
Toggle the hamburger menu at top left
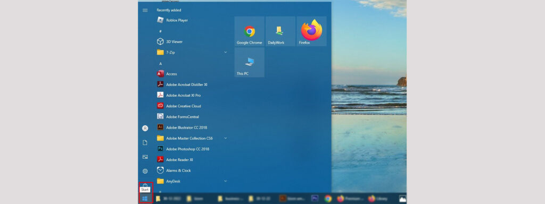[x=145, y=10]
